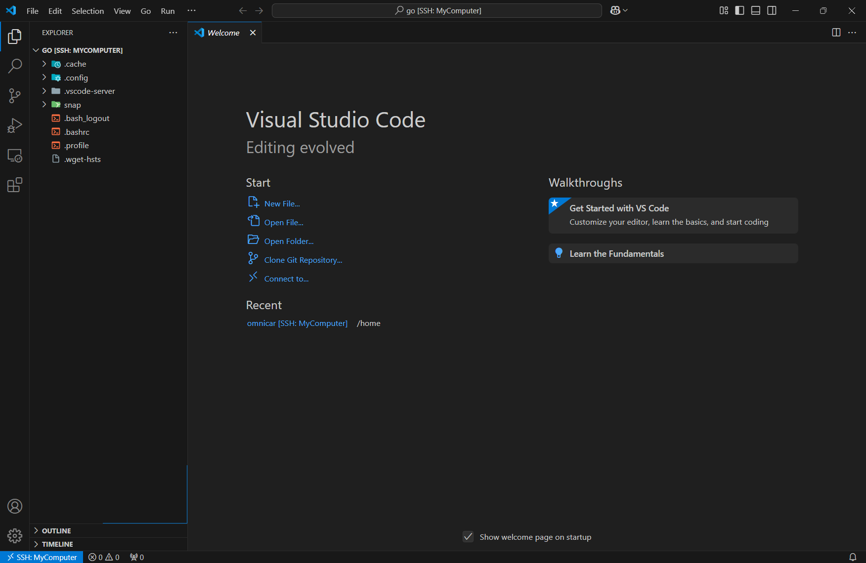Viewport: 866px width, 563px height.
Task: Close the Welcome tab
Action: tap(253, 33)
